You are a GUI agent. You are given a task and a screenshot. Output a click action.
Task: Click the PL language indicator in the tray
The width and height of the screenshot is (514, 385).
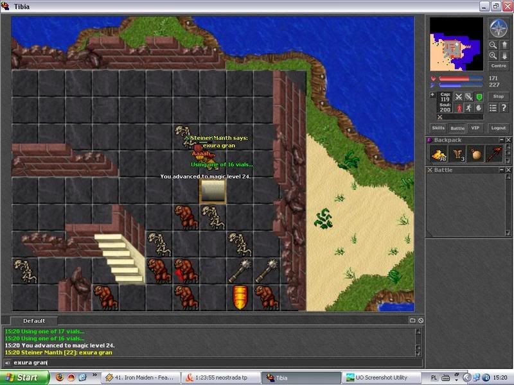pos(434,378)
